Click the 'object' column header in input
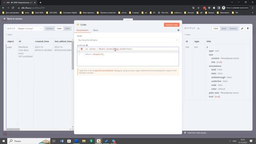This screenshot has width=256, height=144. click(11, 42)
